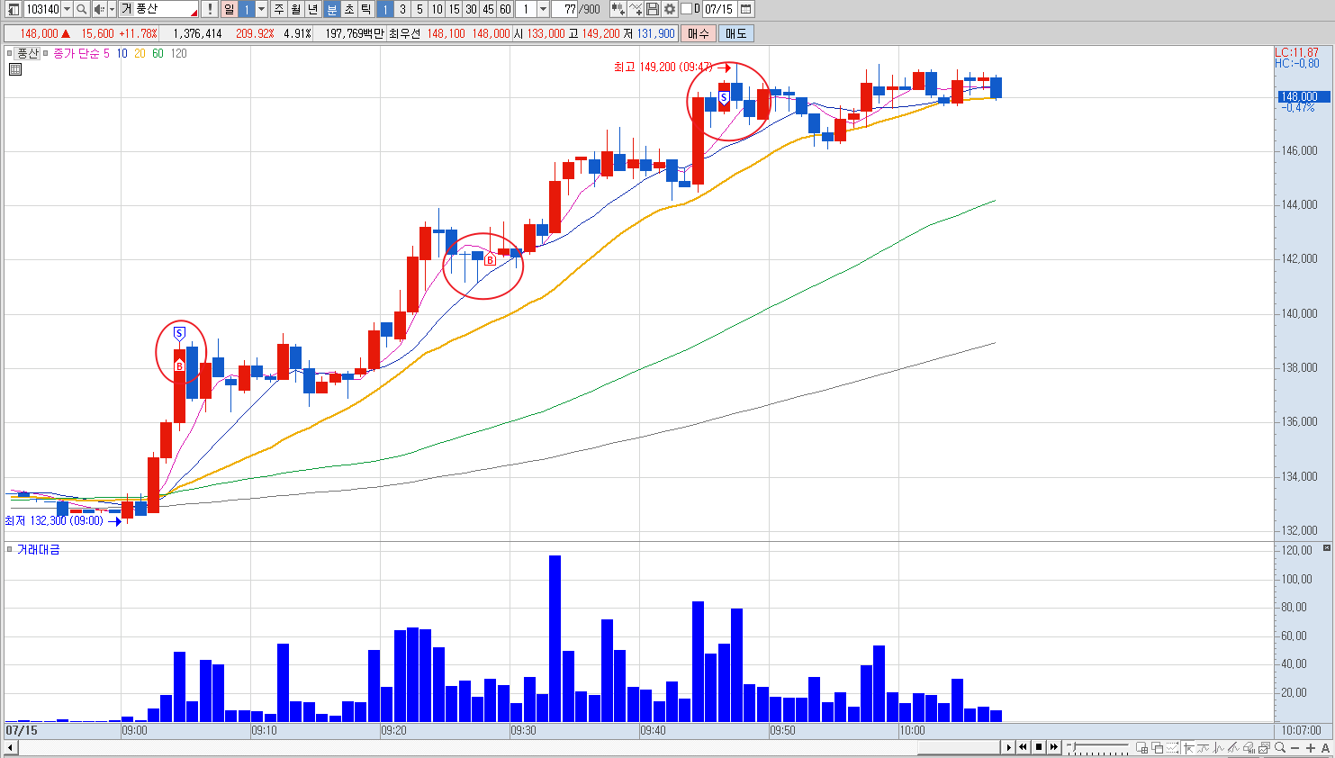
Task: Toggle the 분 (minute) chart period
Action: coord(331,9)
